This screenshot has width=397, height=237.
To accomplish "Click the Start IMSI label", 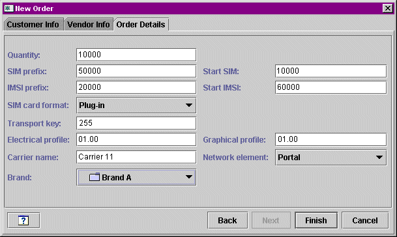I will 222,88.
